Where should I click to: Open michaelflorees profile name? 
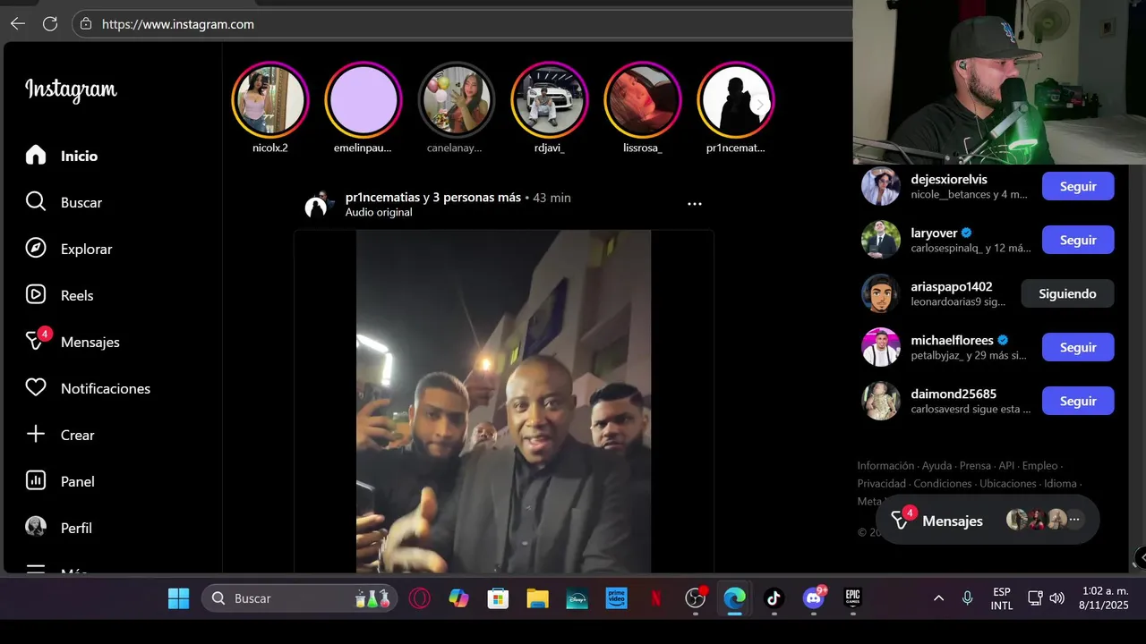tap(952, 341)
